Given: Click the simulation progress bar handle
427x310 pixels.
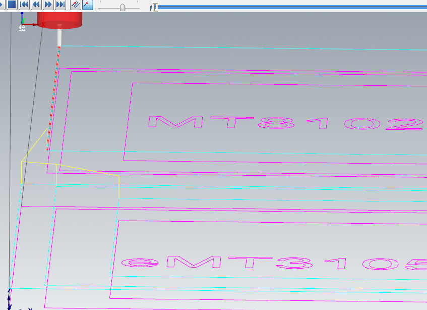Looking at the screenshot, I should [x=155, y=8].
